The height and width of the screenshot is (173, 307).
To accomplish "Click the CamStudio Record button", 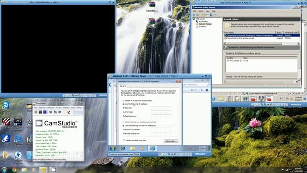I will (36, 112).
